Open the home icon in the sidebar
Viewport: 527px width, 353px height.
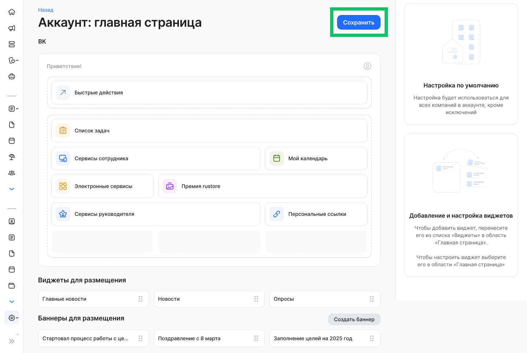[12, 12]
